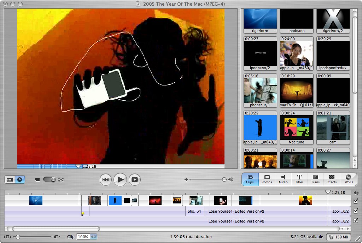Select the Nbcitune clip
Screen dimensions: 362x243
[297, 128]
